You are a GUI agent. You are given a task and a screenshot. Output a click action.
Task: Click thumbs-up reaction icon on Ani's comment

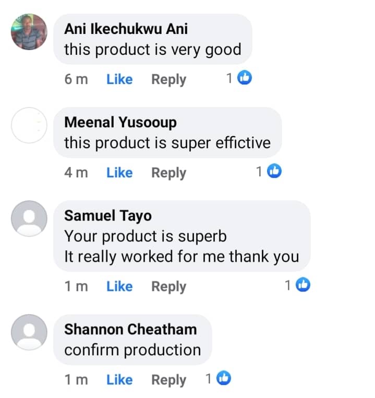click(245, 78)
